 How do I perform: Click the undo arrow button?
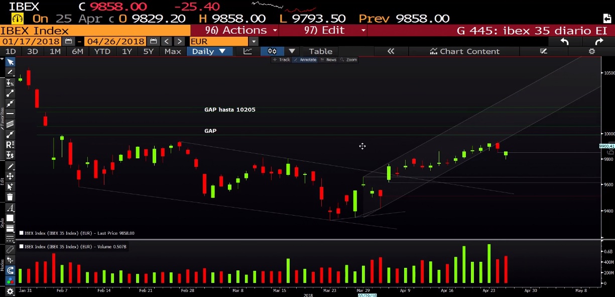[564, 42]
